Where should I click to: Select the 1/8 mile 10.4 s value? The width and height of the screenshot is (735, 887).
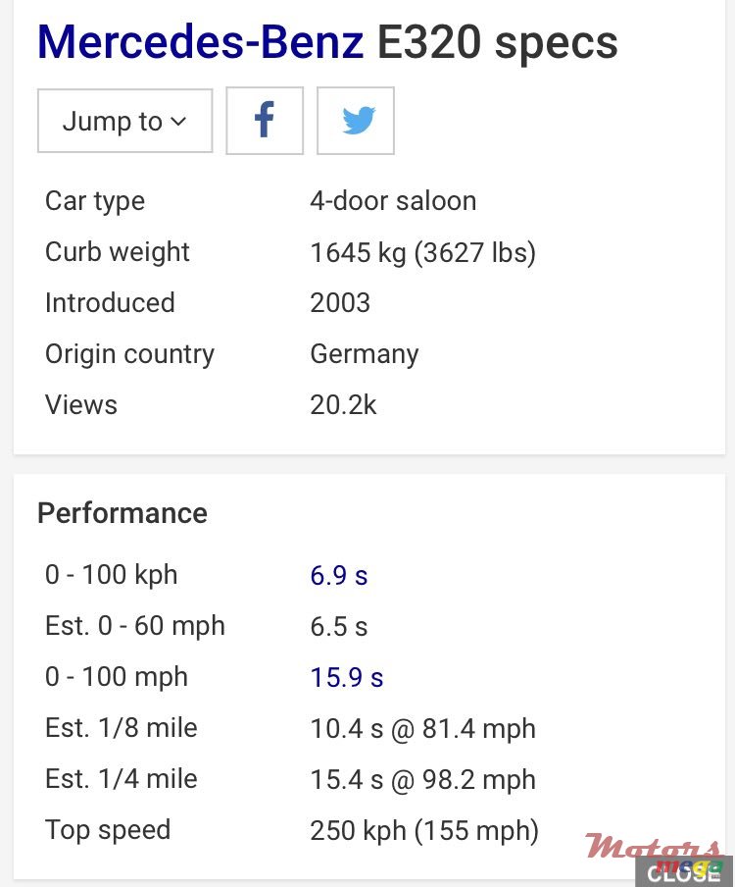422,728
